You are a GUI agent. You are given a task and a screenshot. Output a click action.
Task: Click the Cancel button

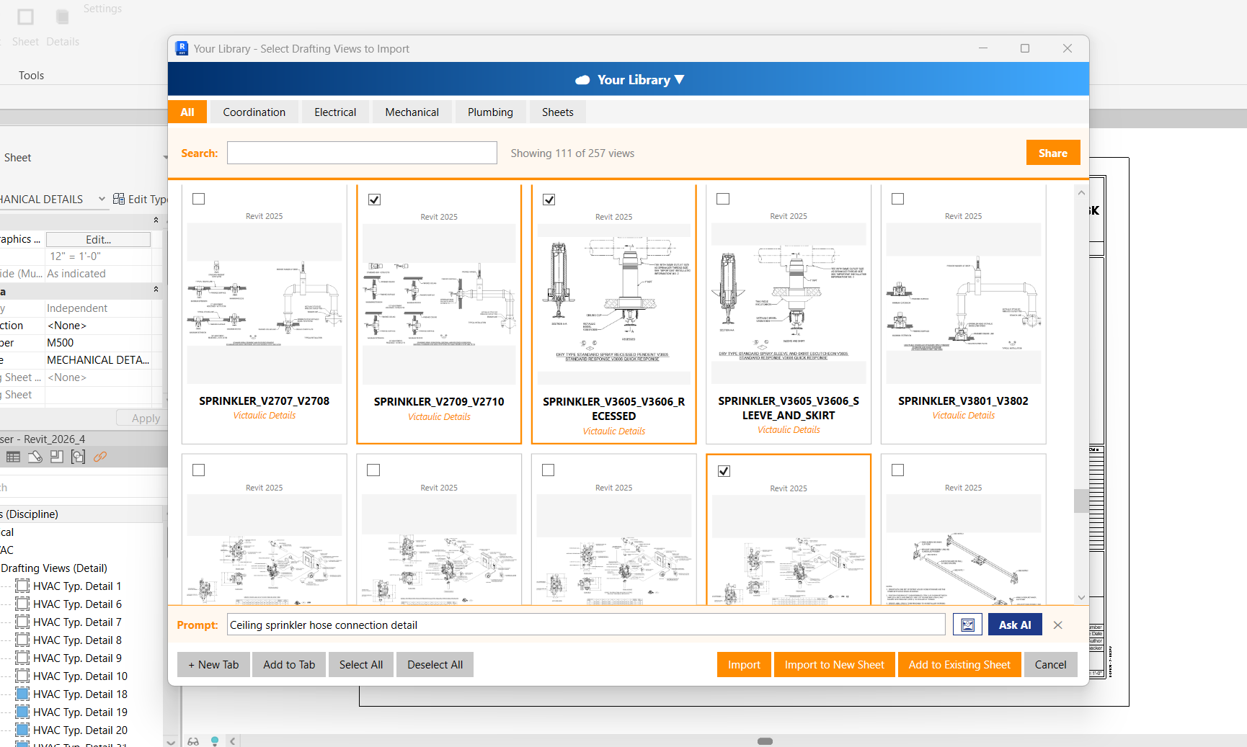tap(1051, 664)
